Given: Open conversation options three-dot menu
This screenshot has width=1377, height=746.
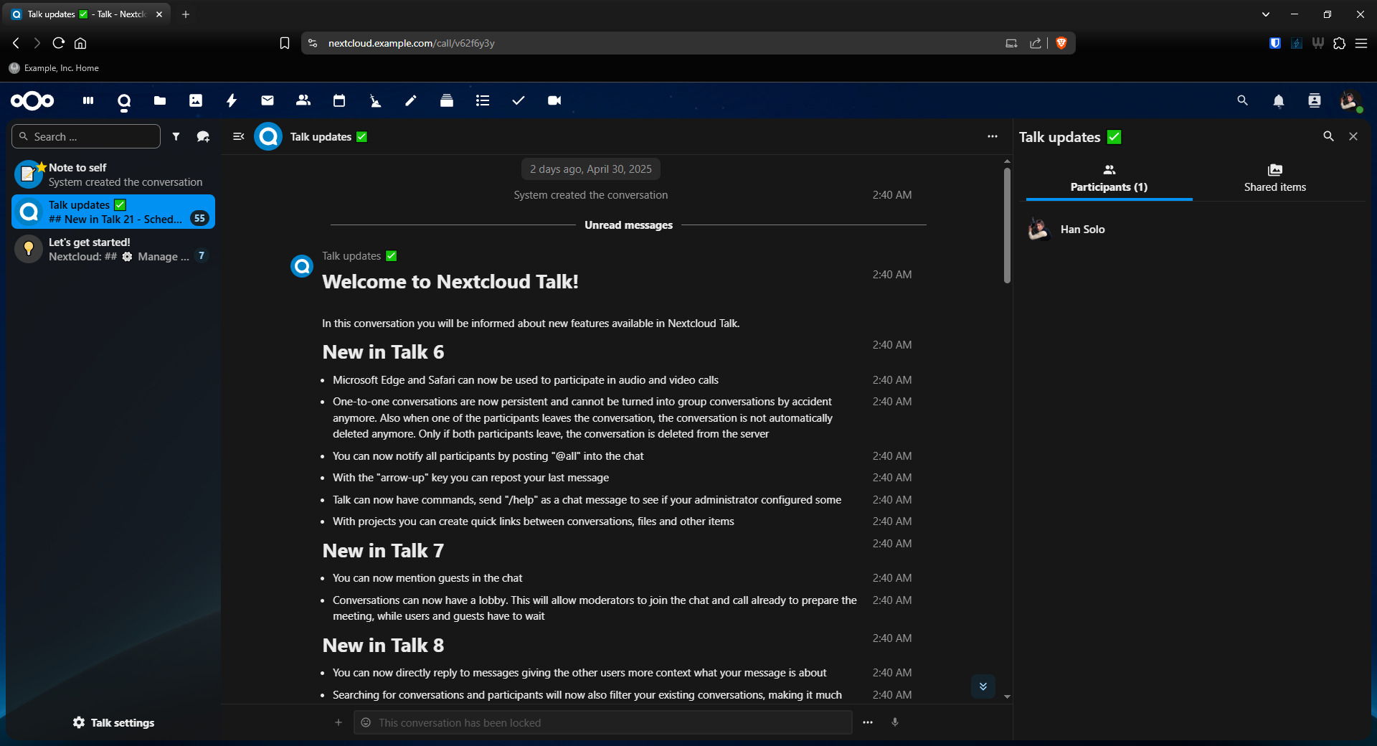Looking at the screenshot, I should [x=993, y=136].
